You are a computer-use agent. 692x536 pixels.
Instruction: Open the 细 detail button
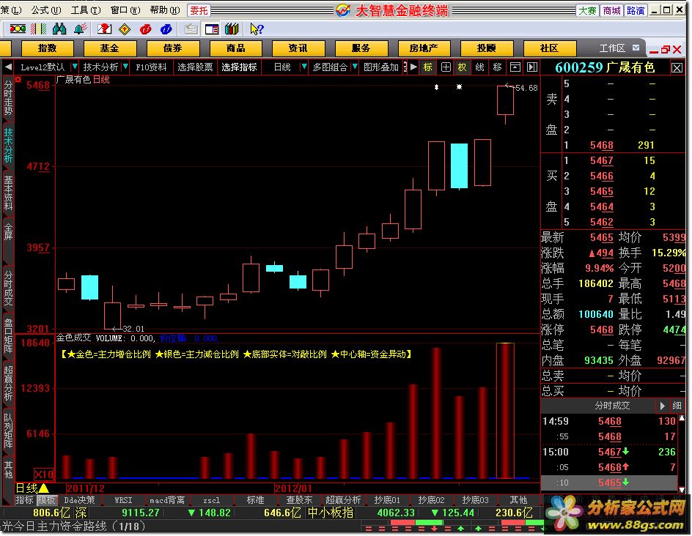point(677,406)
